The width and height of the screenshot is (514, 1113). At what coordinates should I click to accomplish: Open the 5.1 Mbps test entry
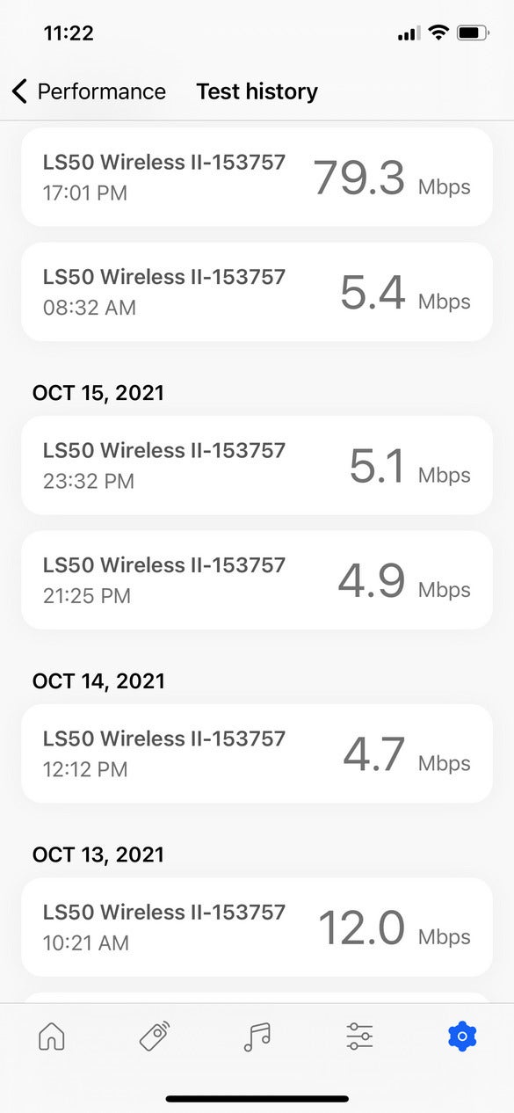pyautogui.click(x=257, y=465)
